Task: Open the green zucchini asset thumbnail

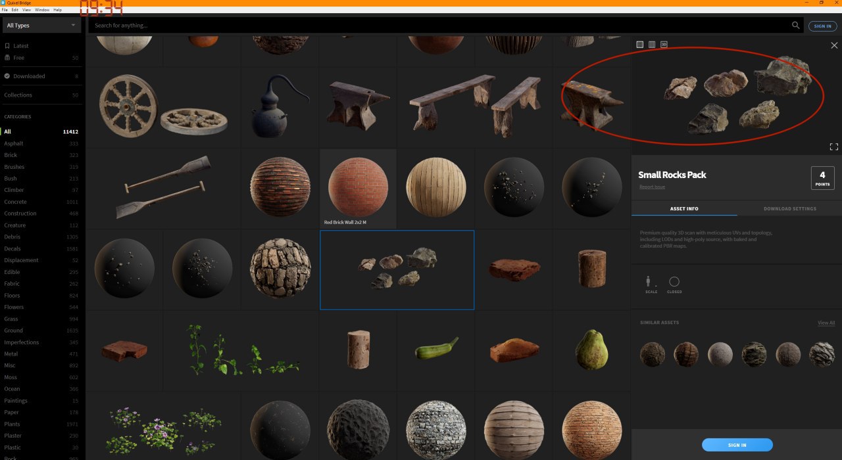Action: click(435, 350)
